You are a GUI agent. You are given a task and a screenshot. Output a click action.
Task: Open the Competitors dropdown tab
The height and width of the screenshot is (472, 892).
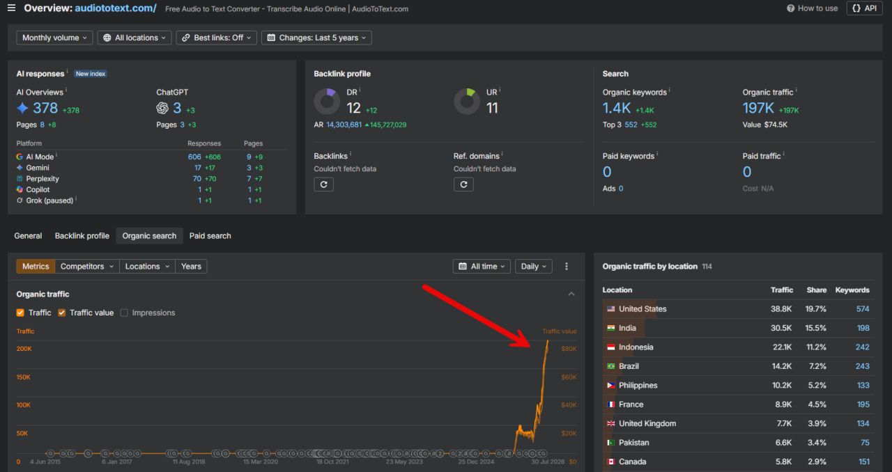[x=87, y=267]
